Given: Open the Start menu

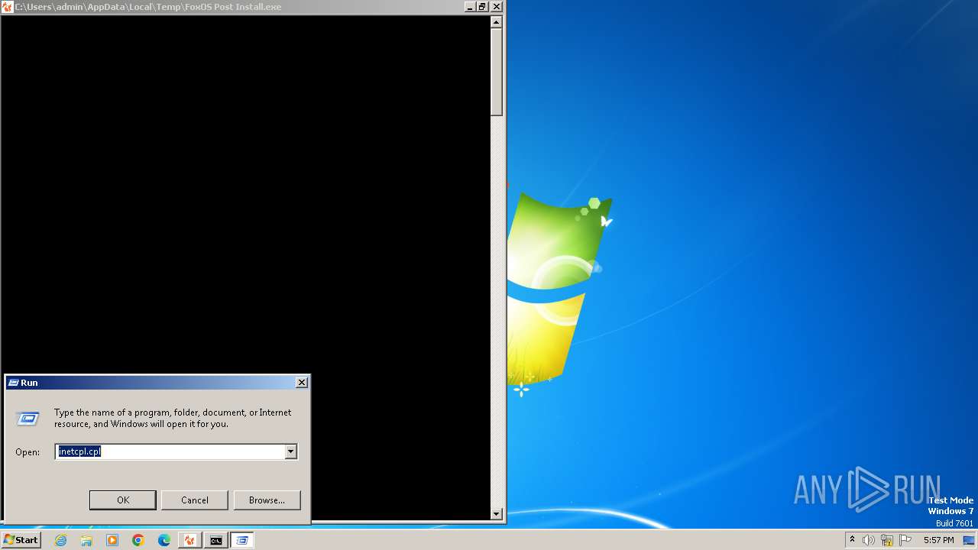Looking at the screenshot, I should (21, 540).
